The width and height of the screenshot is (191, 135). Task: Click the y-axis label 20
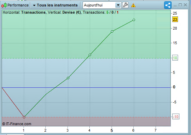coord(175,28)
